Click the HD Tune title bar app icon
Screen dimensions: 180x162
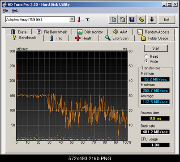tap(4, 4)
